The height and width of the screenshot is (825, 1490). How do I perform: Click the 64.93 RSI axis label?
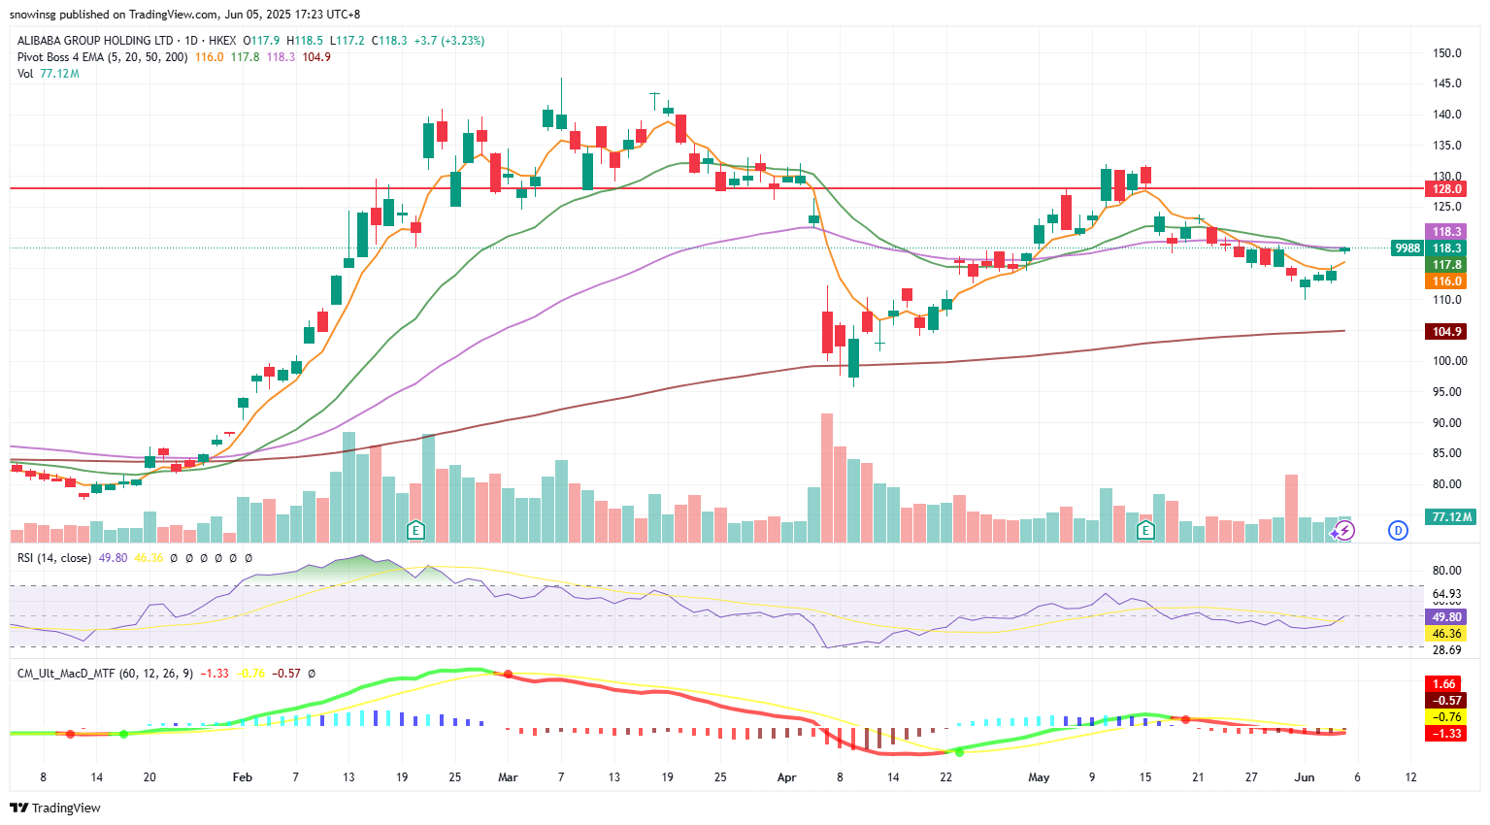1447,594
